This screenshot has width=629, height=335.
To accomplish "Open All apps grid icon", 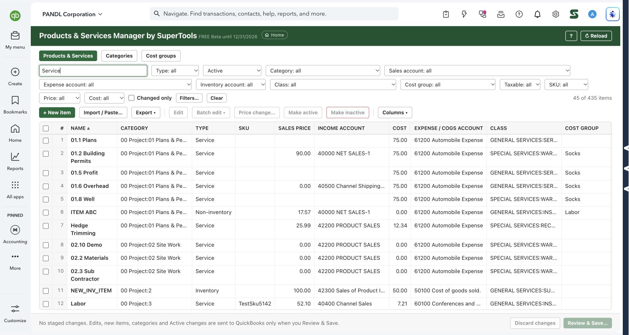I will (15, 185).
